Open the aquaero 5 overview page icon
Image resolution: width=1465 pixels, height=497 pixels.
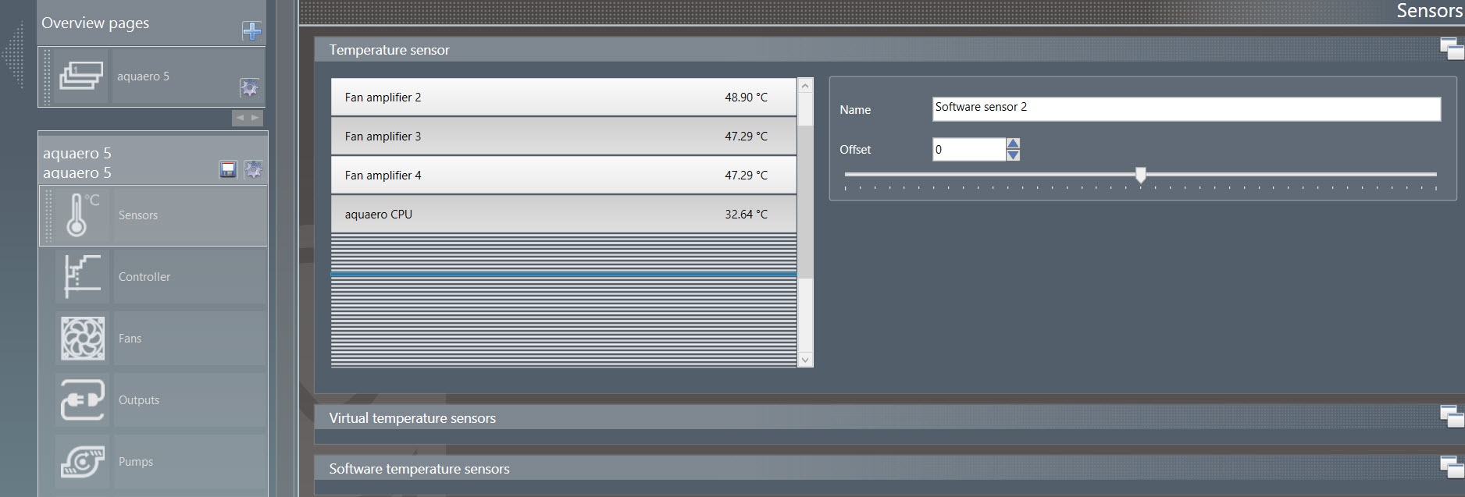[81, 76]
